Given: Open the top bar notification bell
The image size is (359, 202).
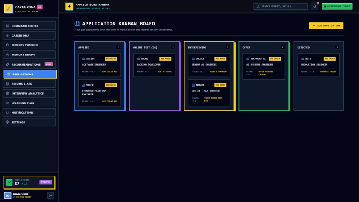Looking at the screenshot, I should [x=314, y=6].
